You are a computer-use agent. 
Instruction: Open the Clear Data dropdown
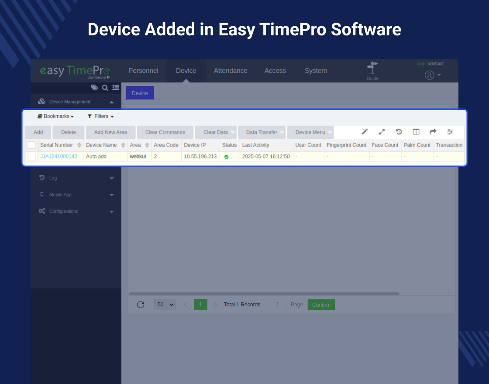(216, 132)
